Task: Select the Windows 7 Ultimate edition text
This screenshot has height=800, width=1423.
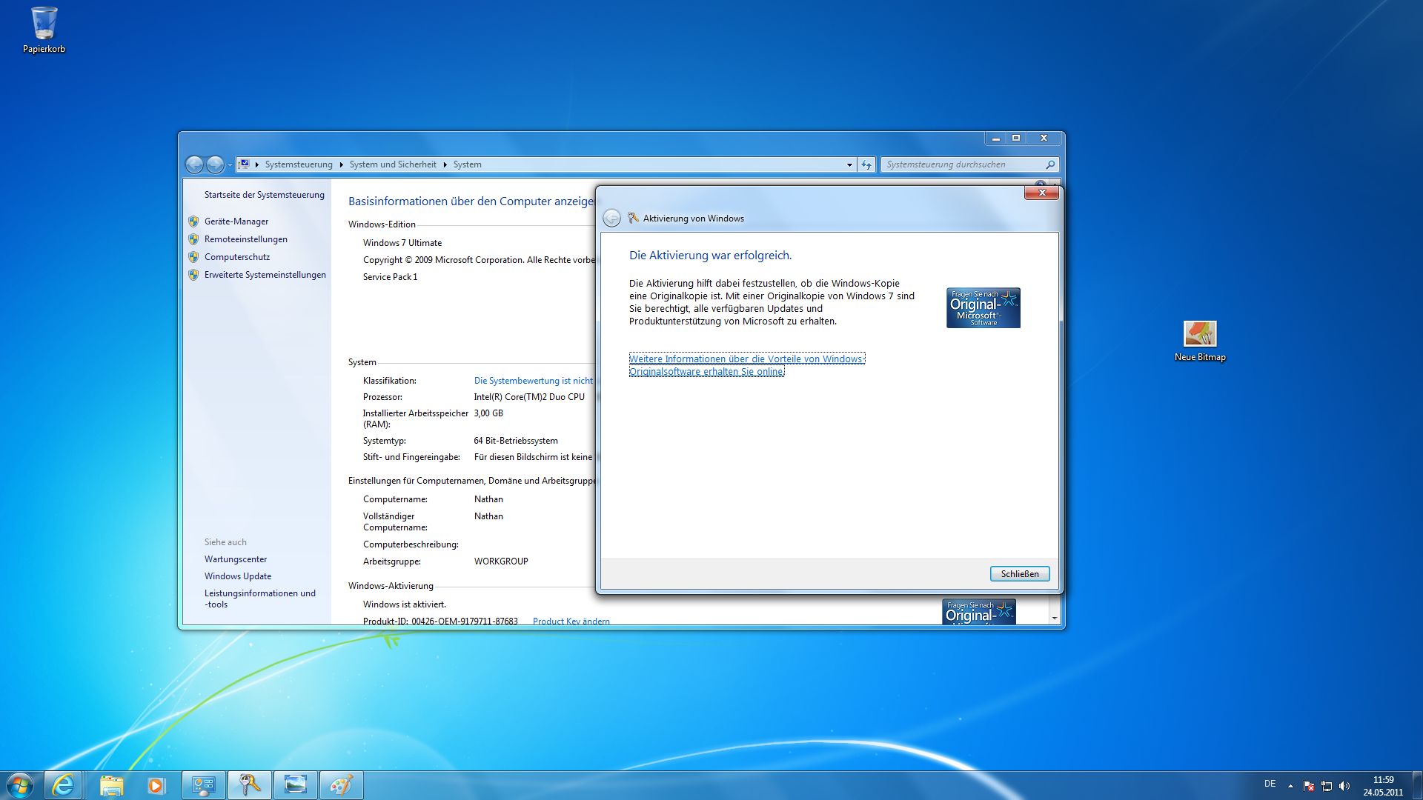Action: click(402, 243)
